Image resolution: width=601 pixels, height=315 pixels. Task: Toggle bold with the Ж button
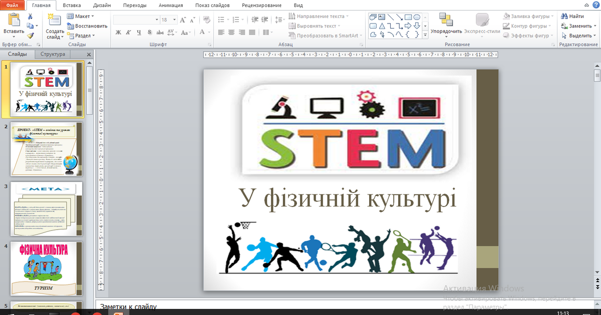[x=118, y=32]
